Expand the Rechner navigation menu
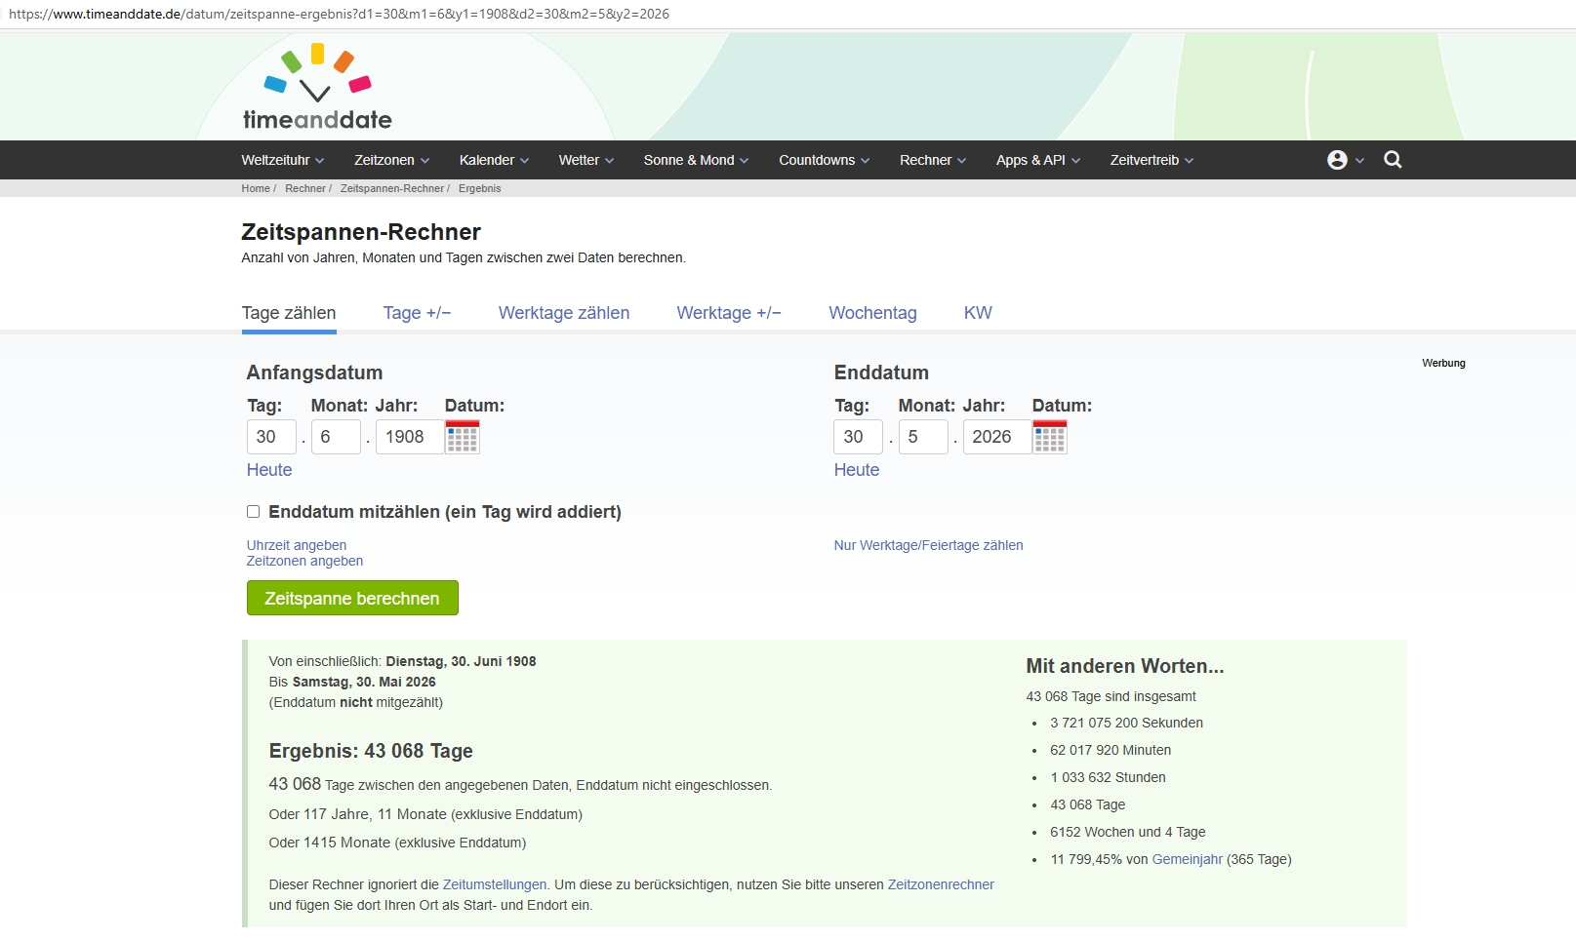 click(x=932, y=160)
